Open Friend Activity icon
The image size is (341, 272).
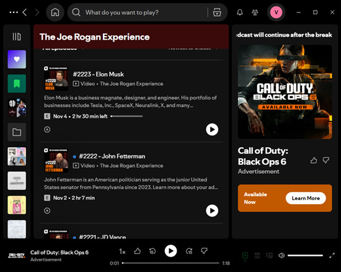coord(255,12)
